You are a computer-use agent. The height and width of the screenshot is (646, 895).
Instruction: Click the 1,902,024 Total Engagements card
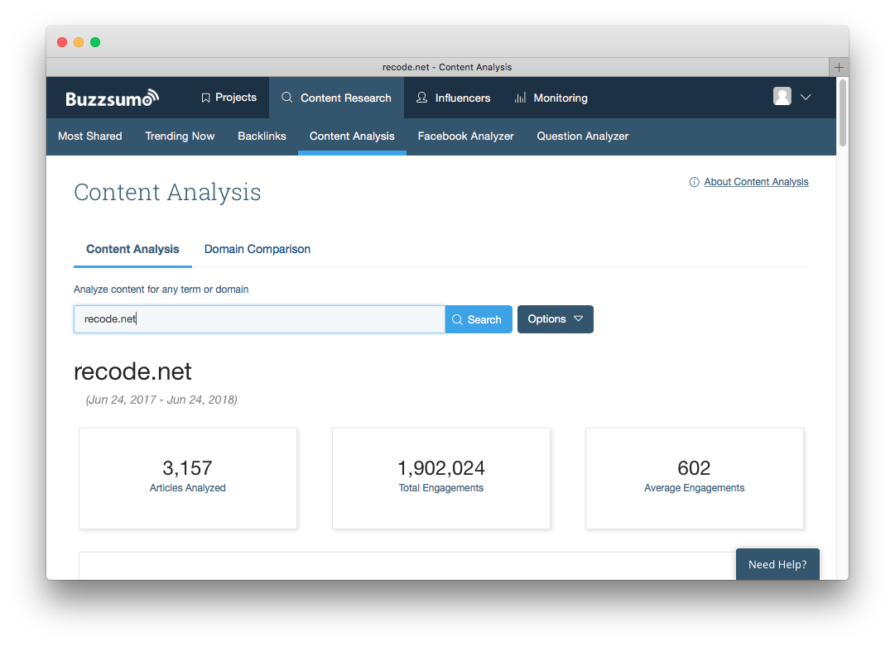coord(441,478)
